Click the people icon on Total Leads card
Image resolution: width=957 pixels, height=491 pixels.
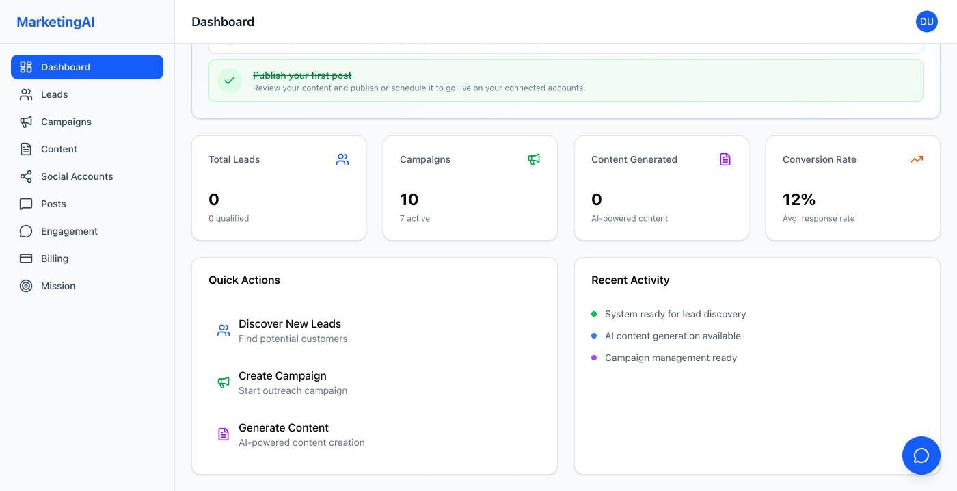pos(342,159)
